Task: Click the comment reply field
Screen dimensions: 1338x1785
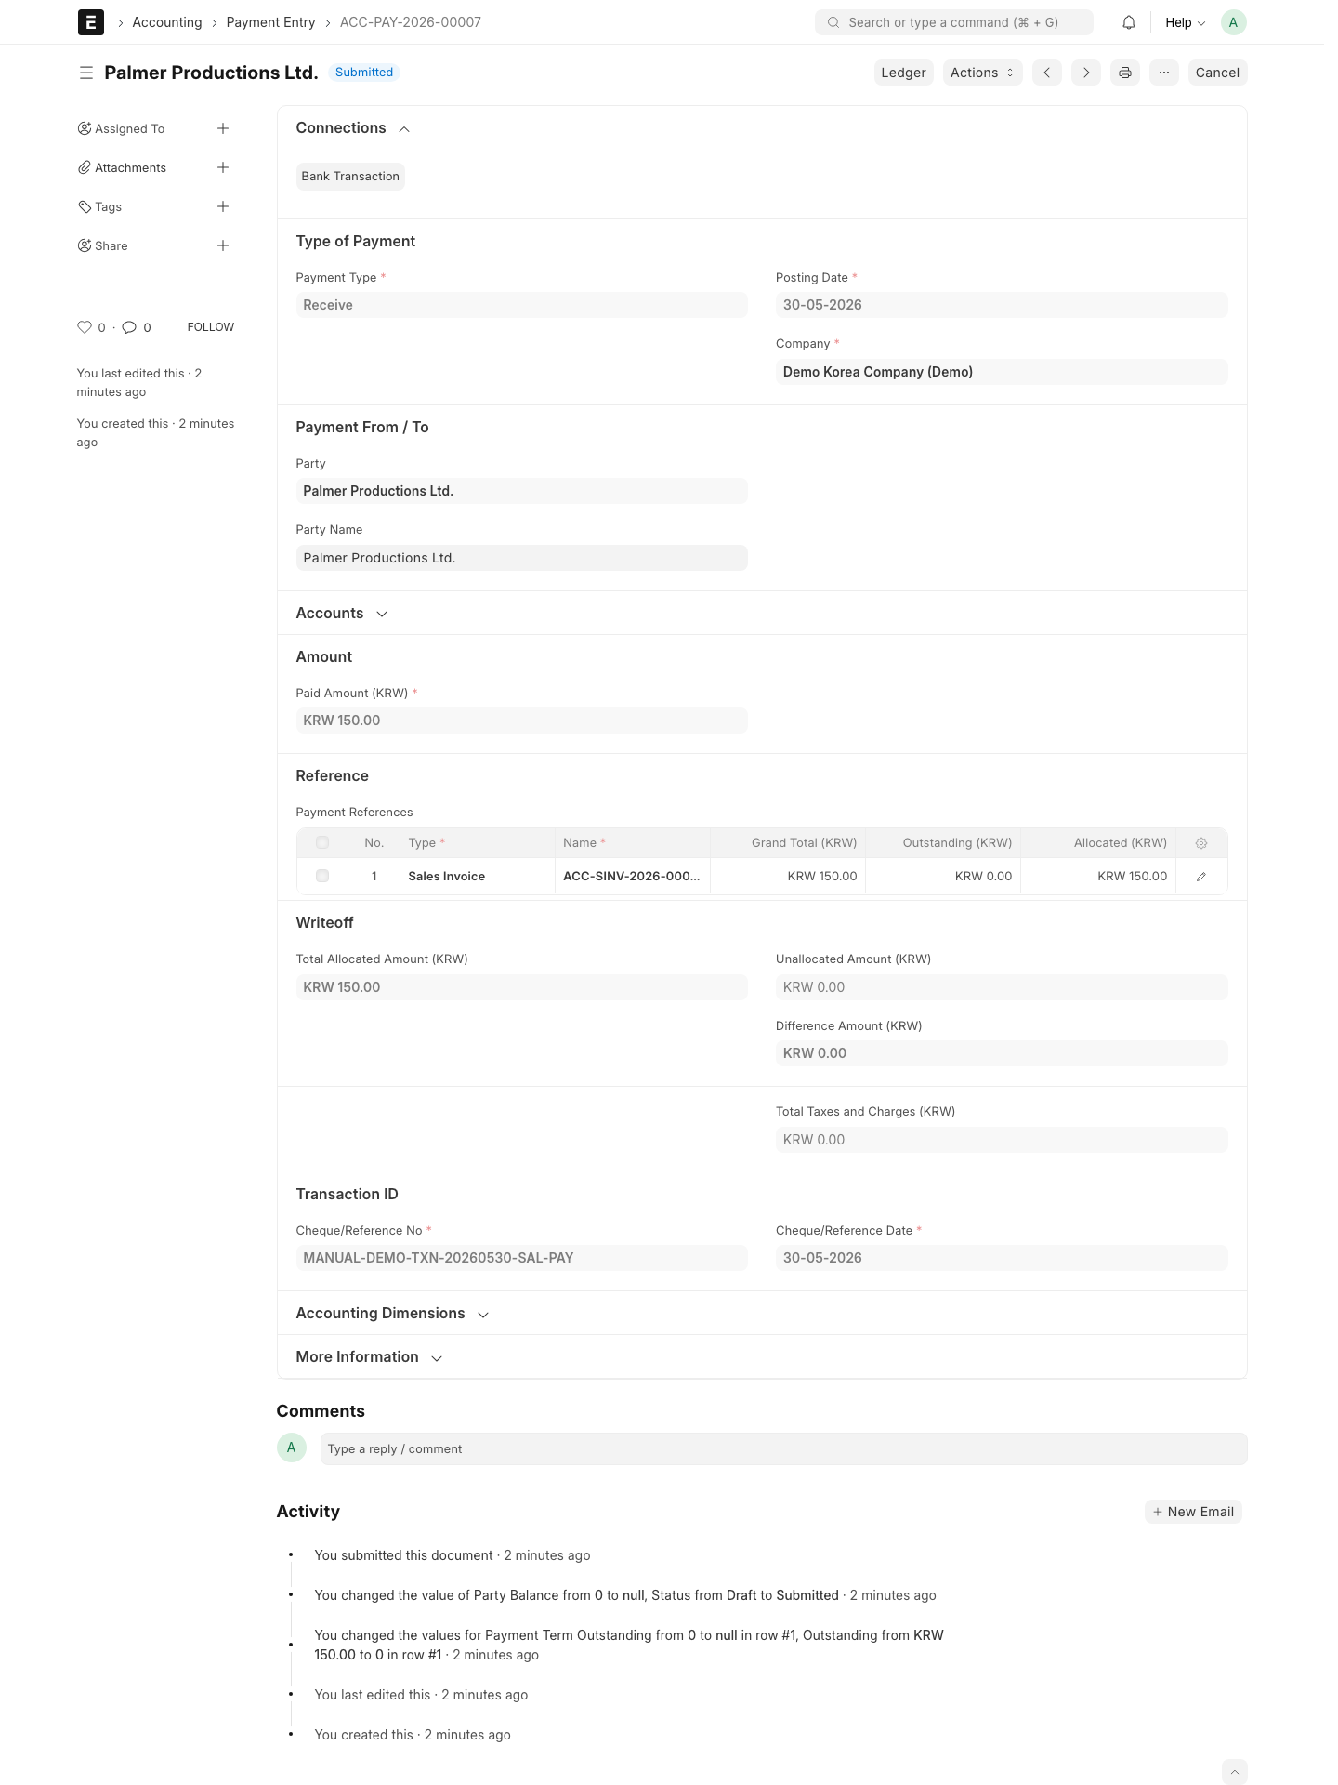Action: click(783, 1449)
